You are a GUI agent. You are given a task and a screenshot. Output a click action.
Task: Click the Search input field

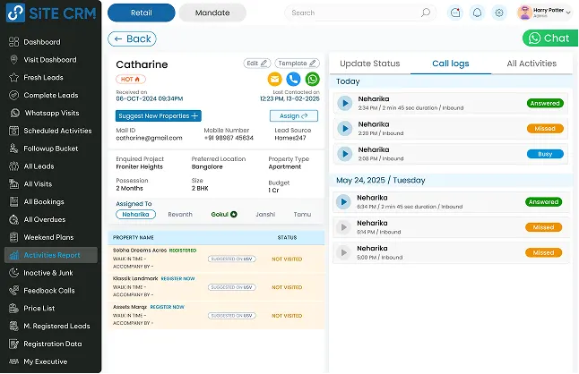pos(360,13)
